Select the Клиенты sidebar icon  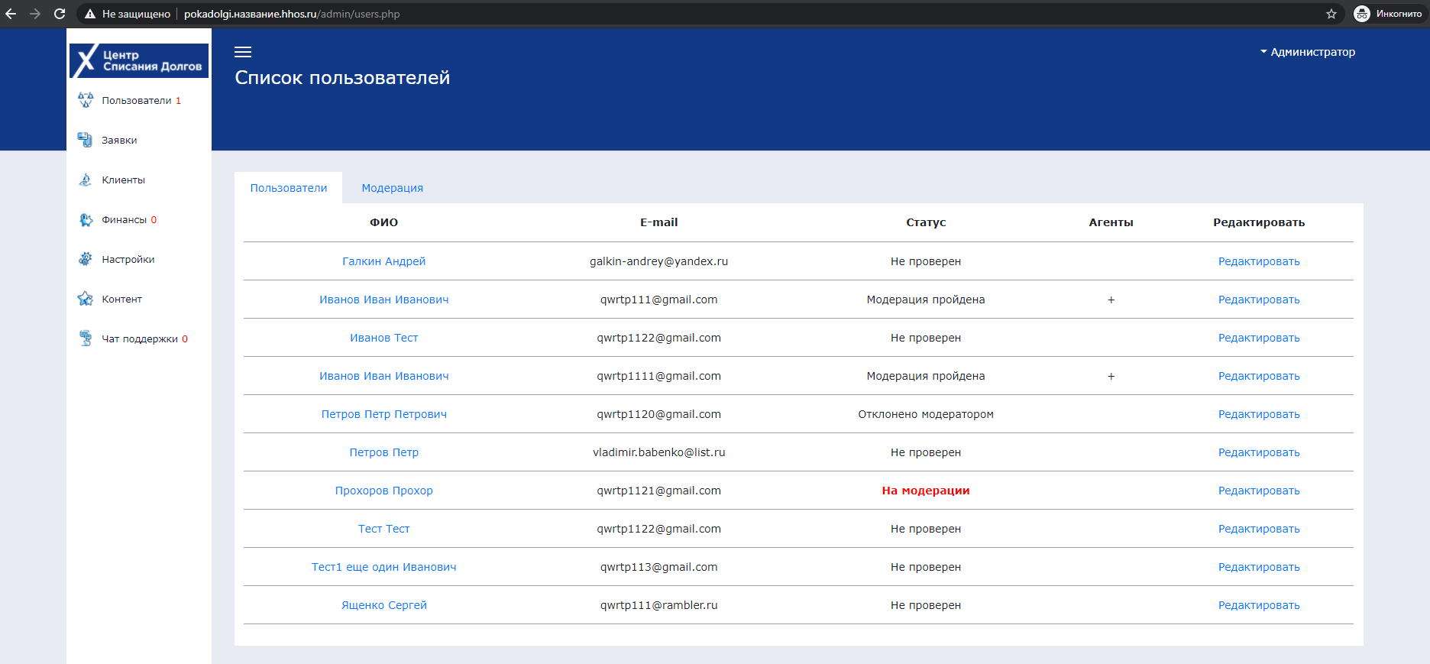click(x=86, y=180)
